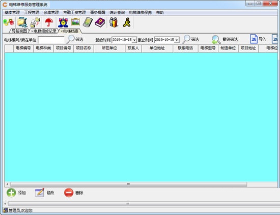
Task: Click the green plus 添加 icon
Action: pyautogui.click(x=11, y=193)
